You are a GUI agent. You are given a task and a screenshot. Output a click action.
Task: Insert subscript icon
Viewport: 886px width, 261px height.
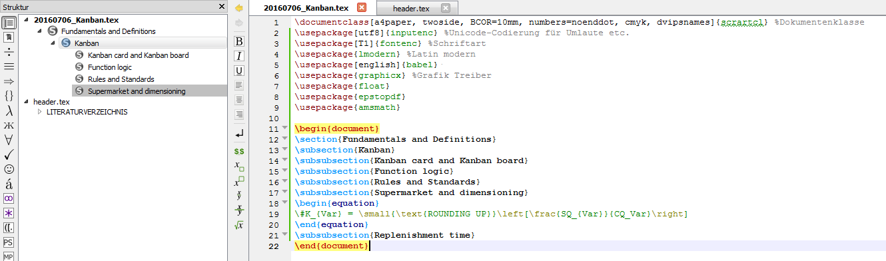click(239, 166)
